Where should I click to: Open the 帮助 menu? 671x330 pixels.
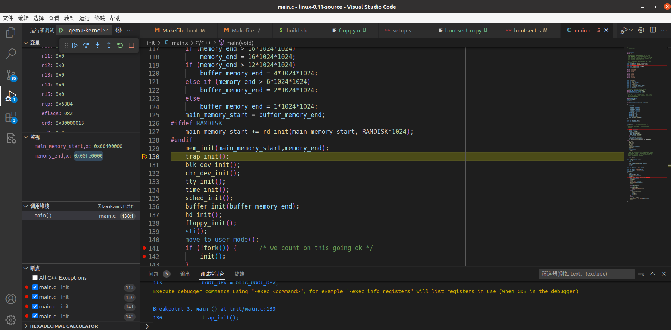(115, 18)
